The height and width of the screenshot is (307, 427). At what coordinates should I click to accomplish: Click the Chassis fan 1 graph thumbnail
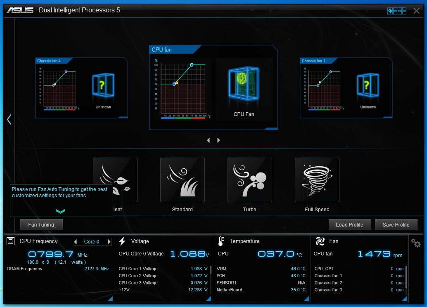[323, 88]
